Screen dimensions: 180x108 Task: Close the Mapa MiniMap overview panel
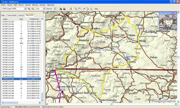click(x=175, y=13)
